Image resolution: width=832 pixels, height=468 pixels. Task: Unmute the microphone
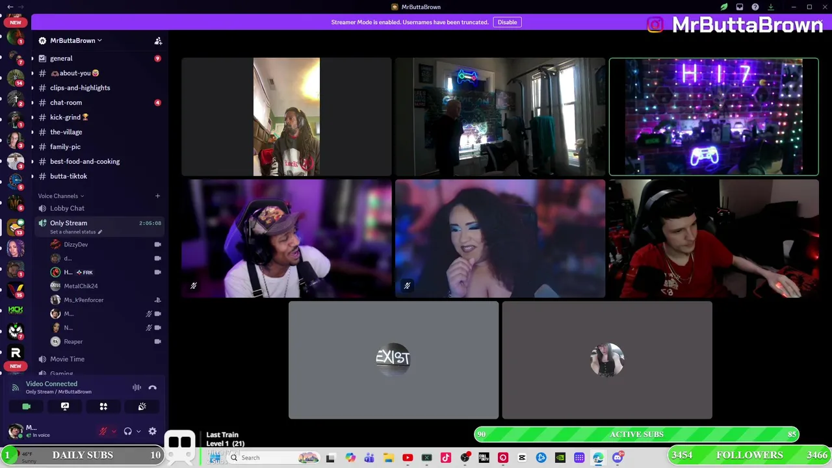[x=103, y=432]
